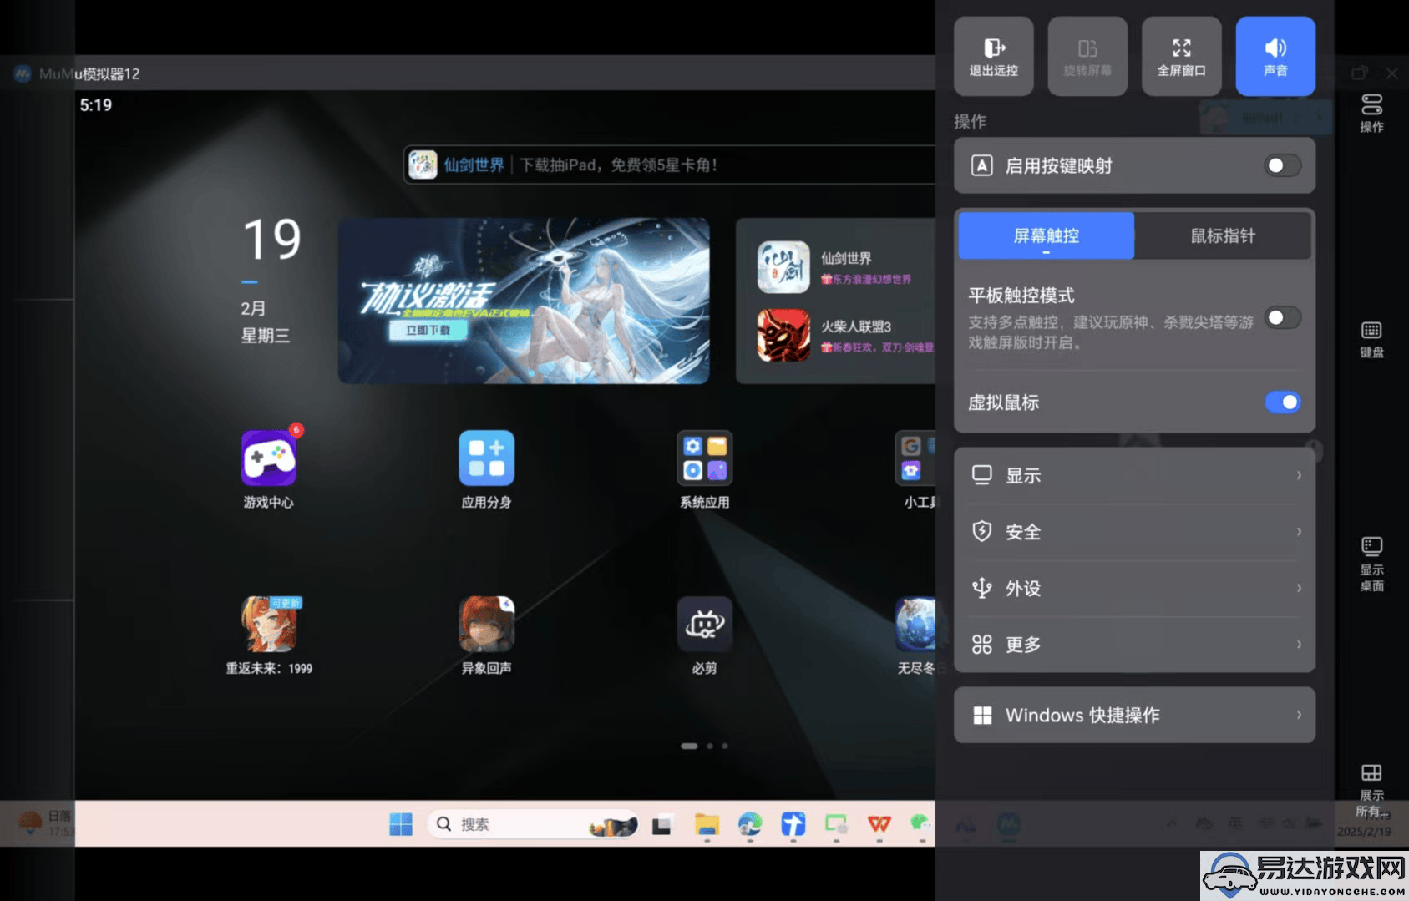The height and width of the screenshot is (901, 1409).
Task: Select the 鼠标指针 mouse pointer tab
Action: click(x=1222, y=235)
